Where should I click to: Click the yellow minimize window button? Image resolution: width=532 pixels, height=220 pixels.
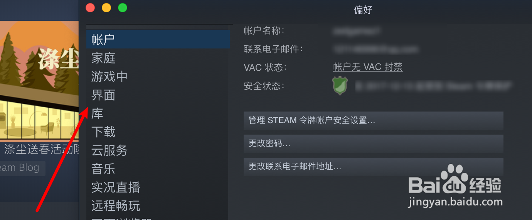[x=106, y=8]
